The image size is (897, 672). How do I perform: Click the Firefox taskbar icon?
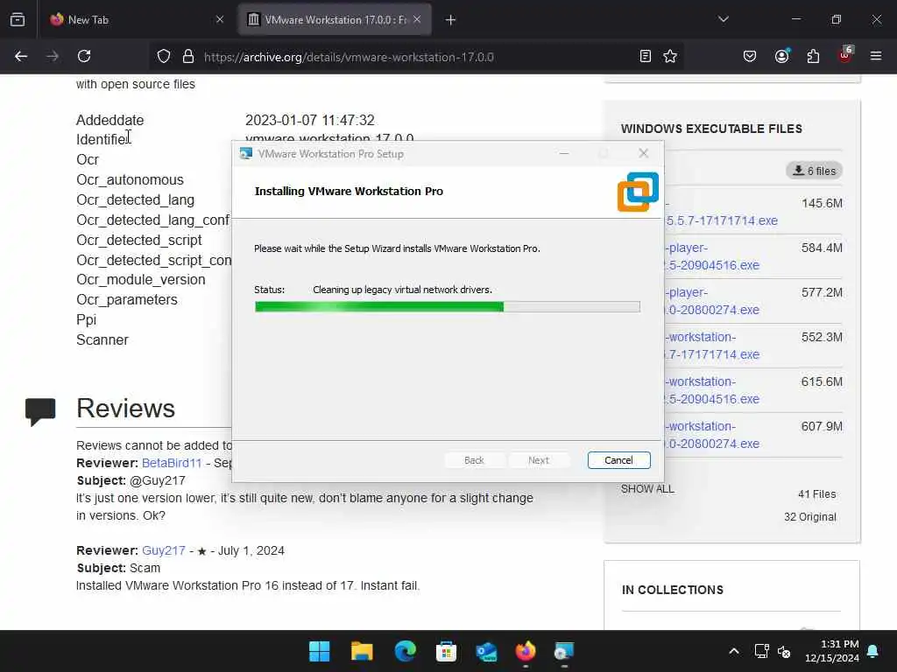click(x=526, y=651)
